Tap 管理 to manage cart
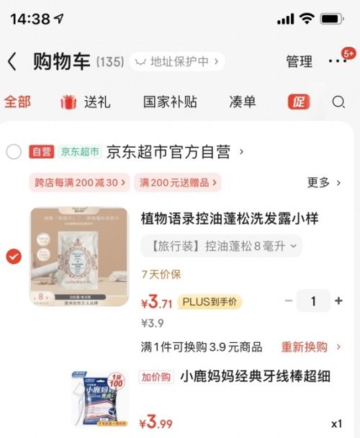Image resolution: width=360 pixels, height=438 pixels. 300,61
